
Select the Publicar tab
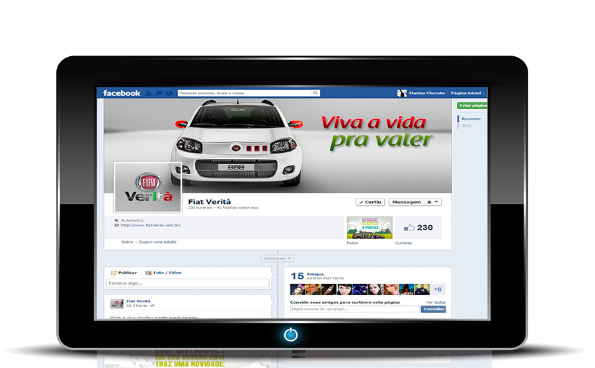tap(124, 273)
